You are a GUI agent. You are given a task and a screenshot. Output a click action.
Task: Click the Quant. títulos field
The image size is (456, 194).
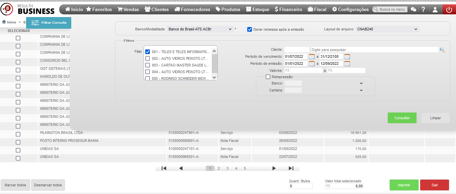tap(301, 186)
